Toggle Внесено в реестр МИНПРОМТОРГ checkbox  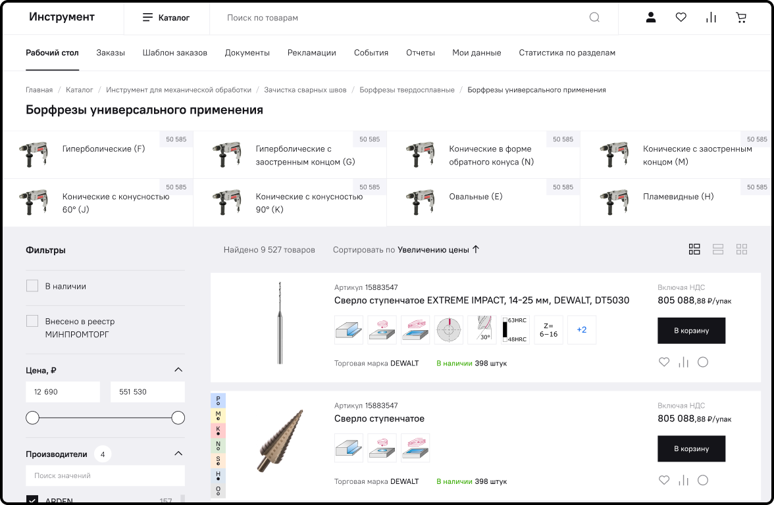32,321
